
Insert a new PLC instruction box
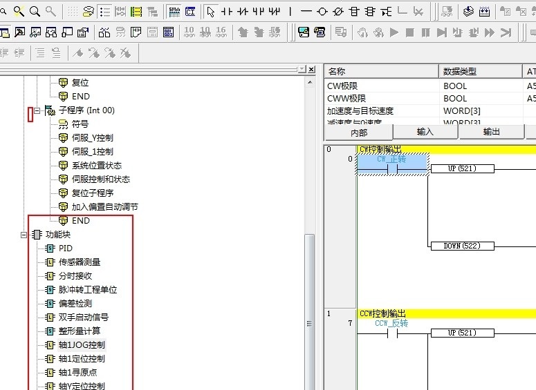pyautogui.click(x=354, y=12)
